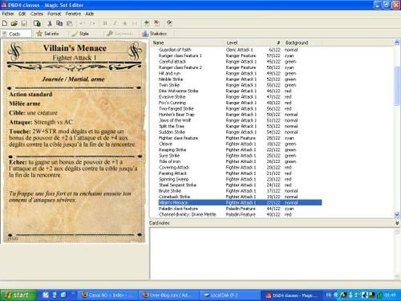Viewport: 401px width, 301px height.
Task: Open the Fichier menu
Action: click(8, 14)
